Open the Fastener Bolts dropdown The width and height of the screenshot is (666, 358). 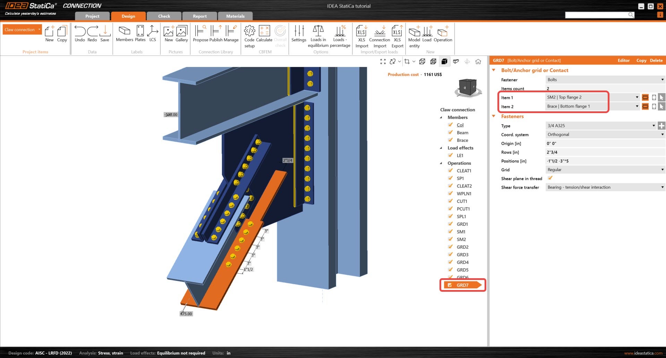click(x=605, y=80)
